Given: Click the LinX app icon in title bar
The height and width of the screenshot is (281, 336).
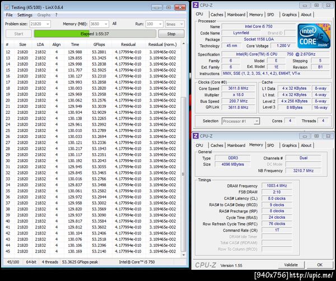Looking at the screenshot, I should point(7,7).
